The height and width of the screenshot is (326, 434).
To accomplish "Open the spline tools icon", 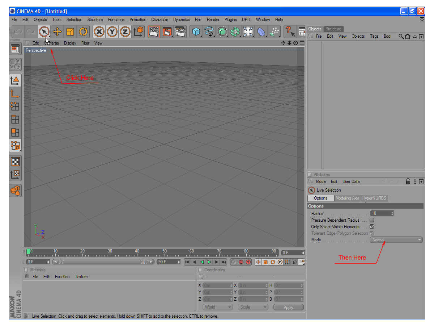I will tap(209, 32).
